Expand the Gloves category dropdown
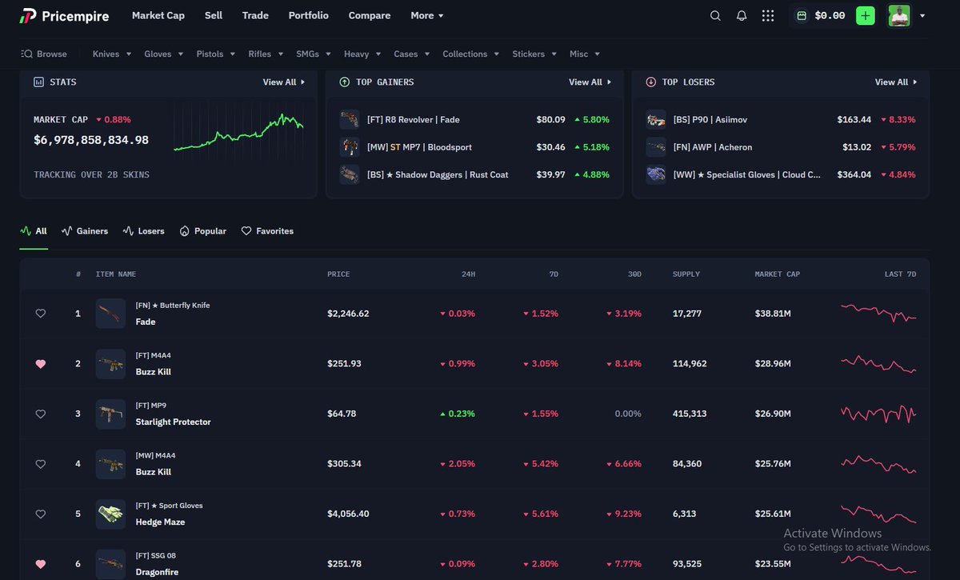 pos(162,54)
